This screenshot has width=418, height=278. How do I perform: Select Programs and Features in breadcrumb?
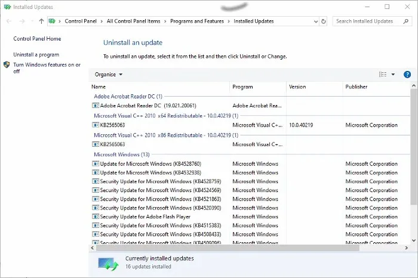[197, 21]
